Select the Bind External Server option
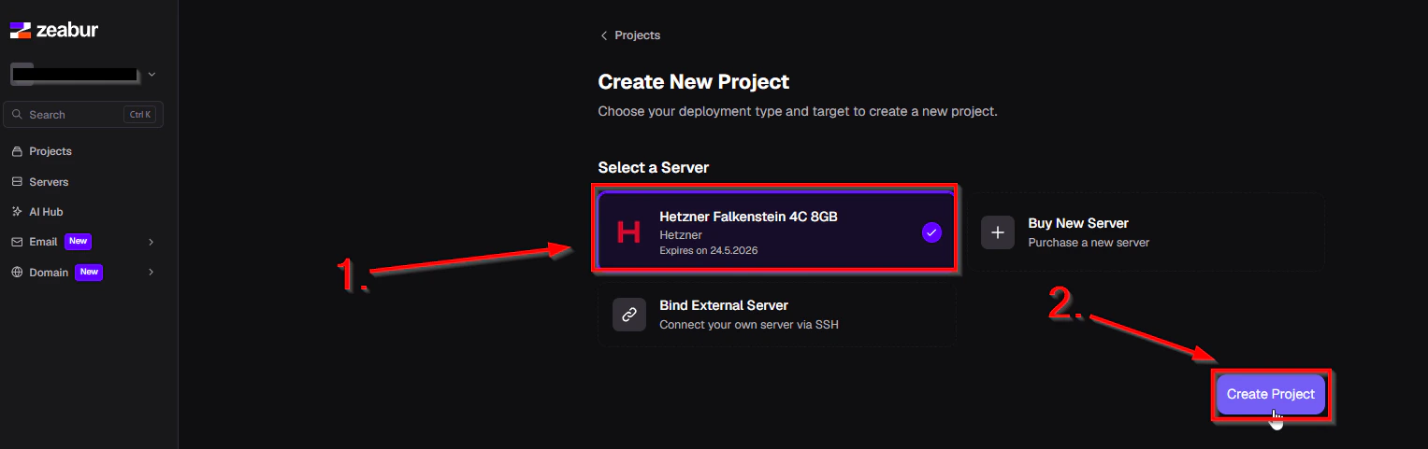The image size is (1428, 449). (x=776, y=315)
